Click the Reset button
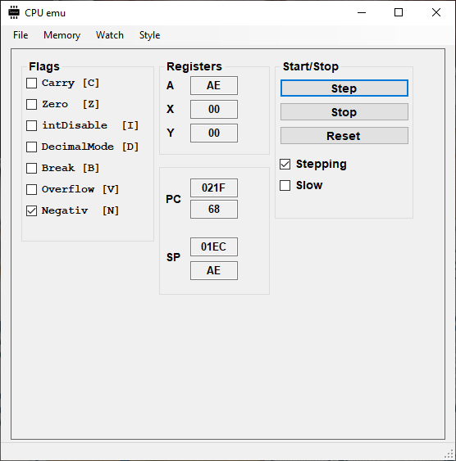456x461 pixels. [344, 136]
